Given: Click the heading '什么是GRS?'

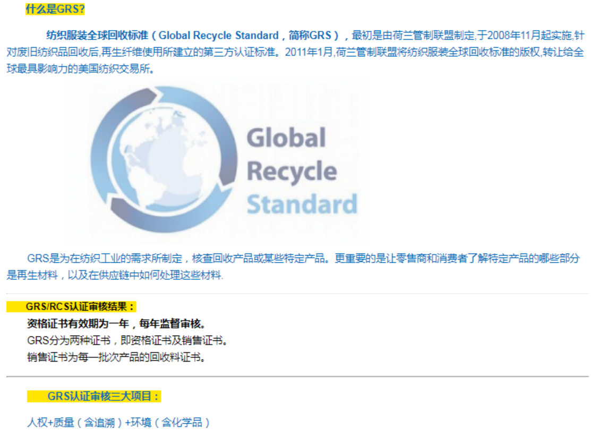Looking at the screenshot, I should coord(55,8).
